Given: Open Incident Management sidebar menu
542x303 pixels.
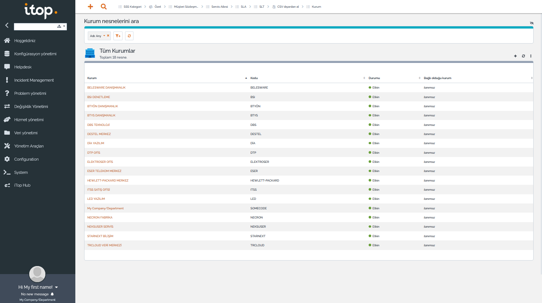Looking at the screenshot, I should tap(34, 80).
